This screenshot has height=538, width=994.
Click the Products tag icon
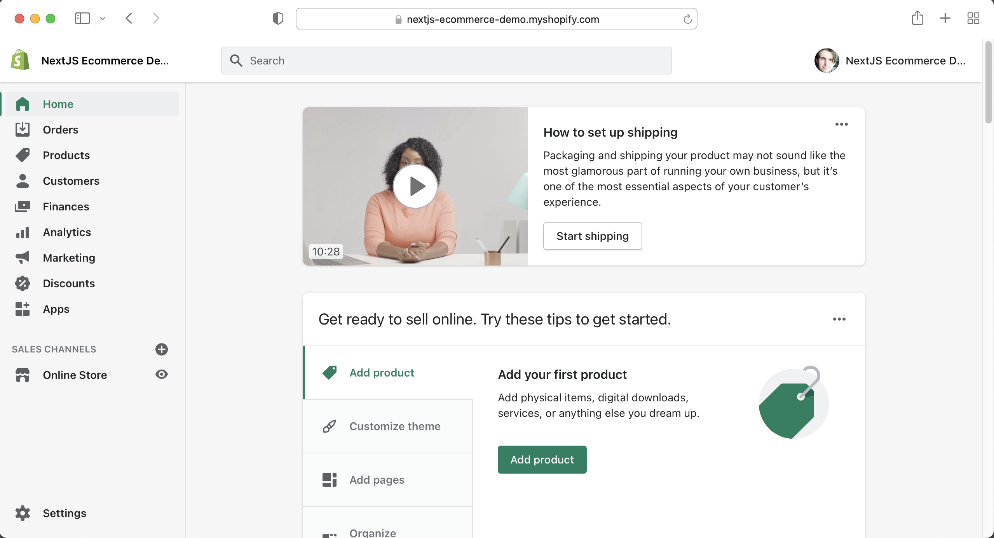pyautogui.click(x=23, y=155)
